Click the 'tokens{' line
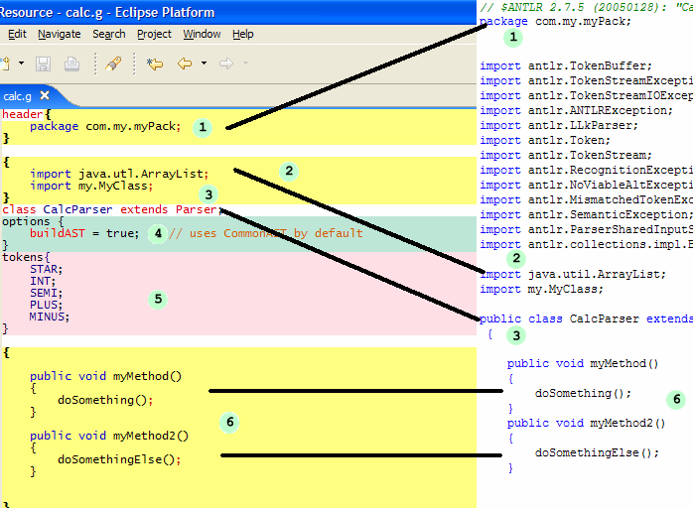The width and height of the screenshot is (693, 508). 26,257
